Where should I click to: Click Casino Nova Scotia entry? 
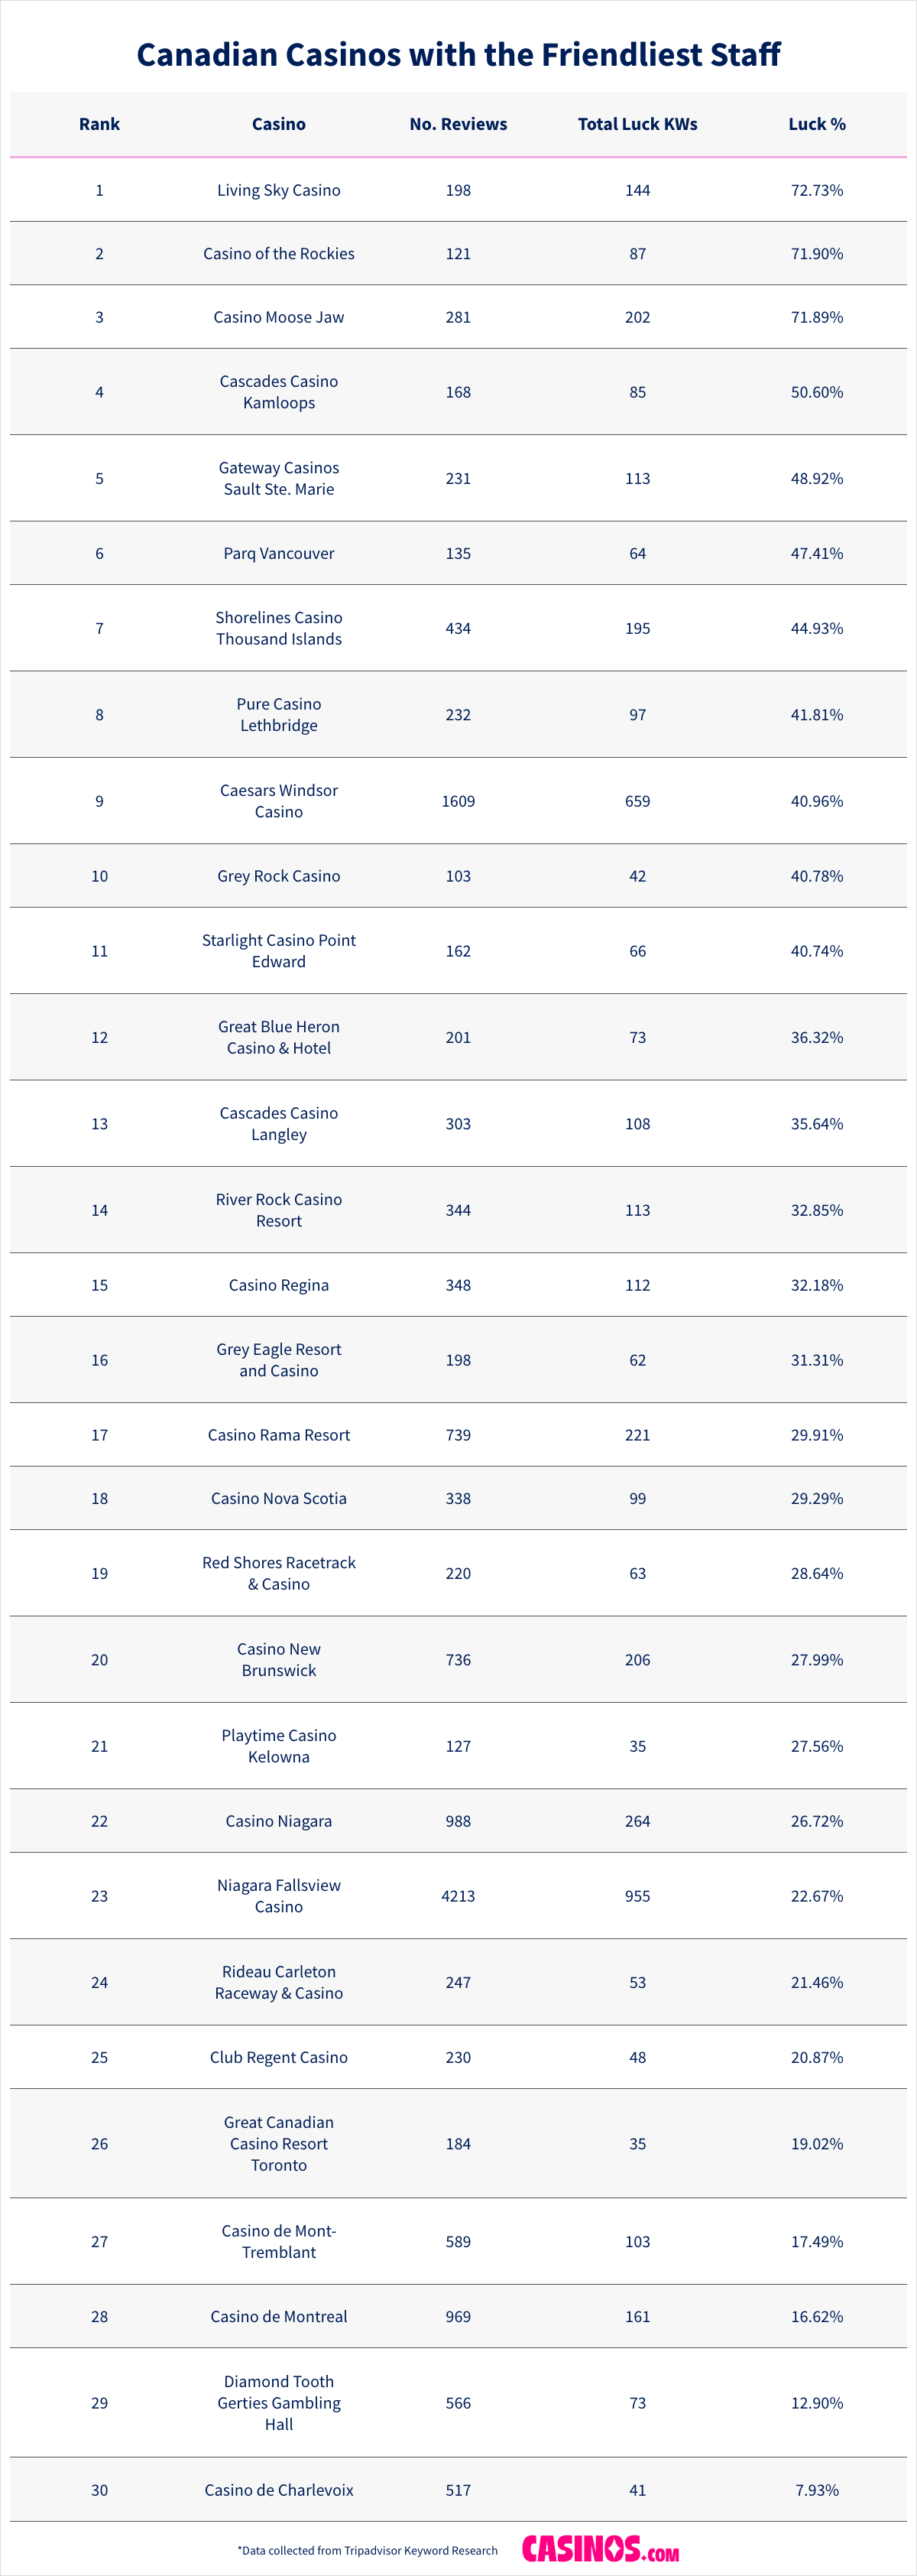(x=279, y=1498)
